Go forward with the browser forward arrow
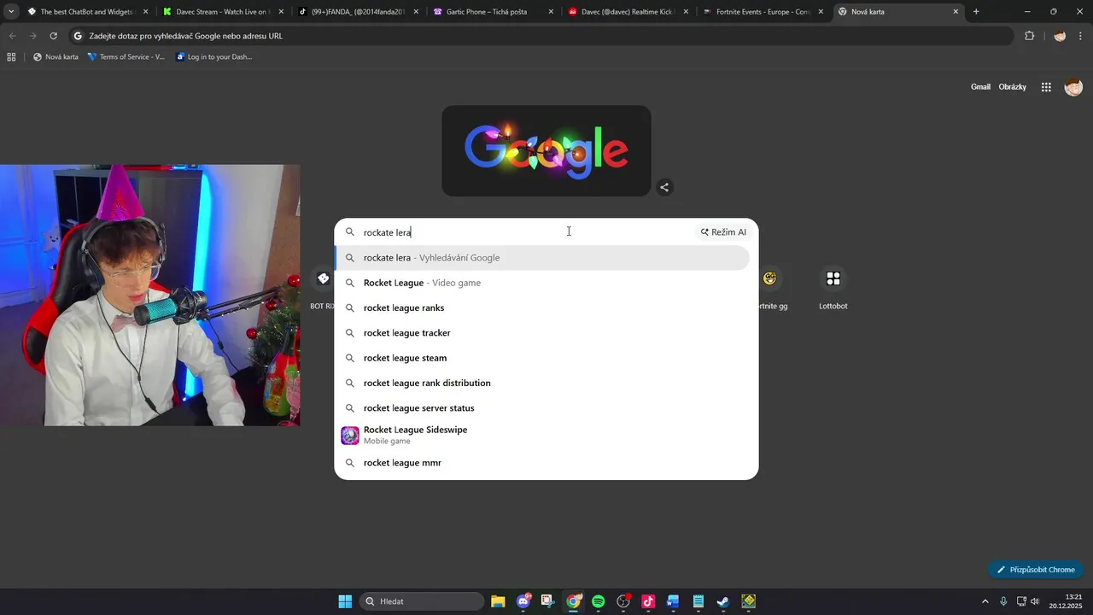 click(x=32, y=36)
